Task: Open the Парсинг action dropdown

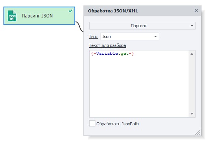Action: (142, 26)
